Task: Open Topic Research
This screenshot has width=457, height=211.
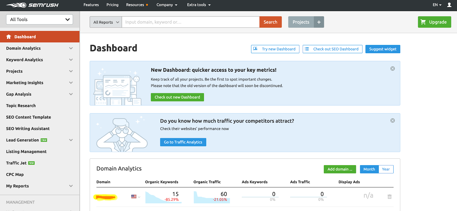Action: [x=21, y=105]
